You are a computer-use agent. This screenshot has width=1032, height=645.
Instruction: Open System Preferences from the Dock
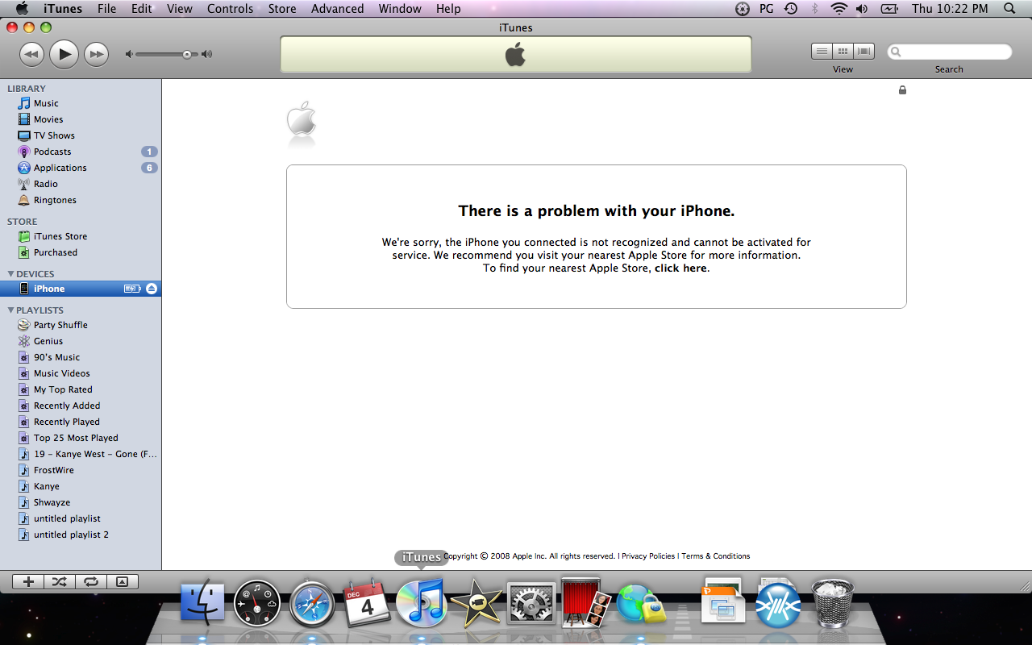click(531, 604)
